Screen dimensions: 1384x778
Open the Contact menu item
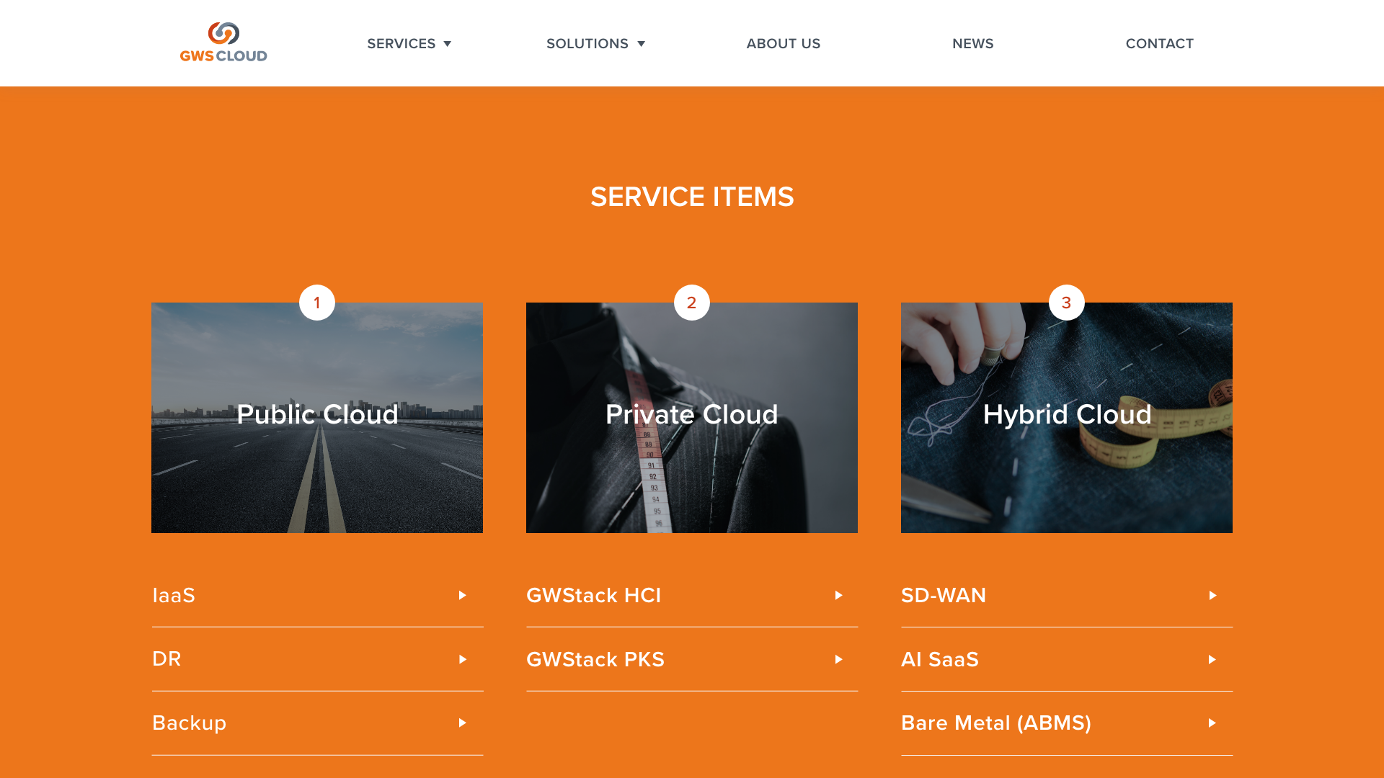(x=1159, y=44)
